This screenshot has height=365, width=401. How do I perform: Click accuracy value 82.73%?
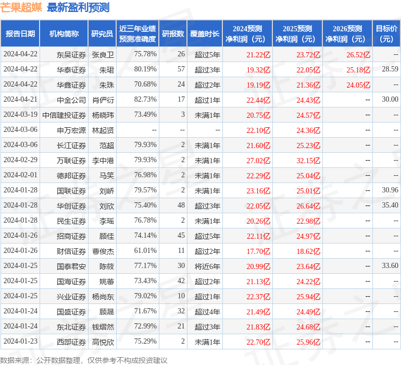coord(145,100)
